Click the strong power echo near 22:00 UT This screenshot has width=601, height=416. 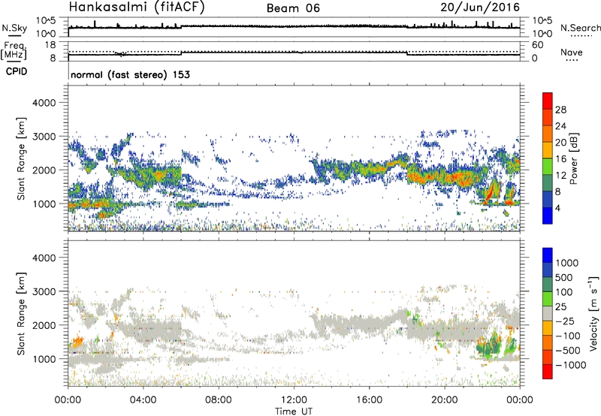point(491,191)
